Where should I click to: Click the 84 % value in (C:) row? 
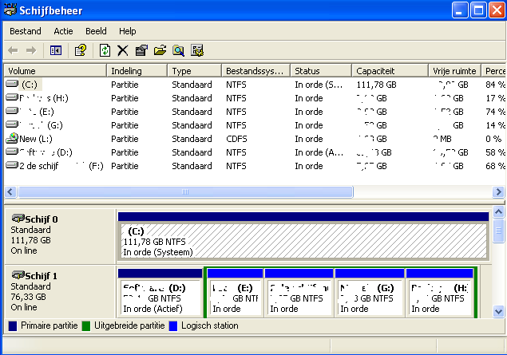tap(495, 85)
